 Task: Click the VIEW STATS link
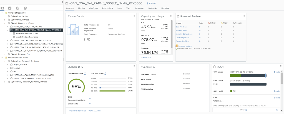146,58
